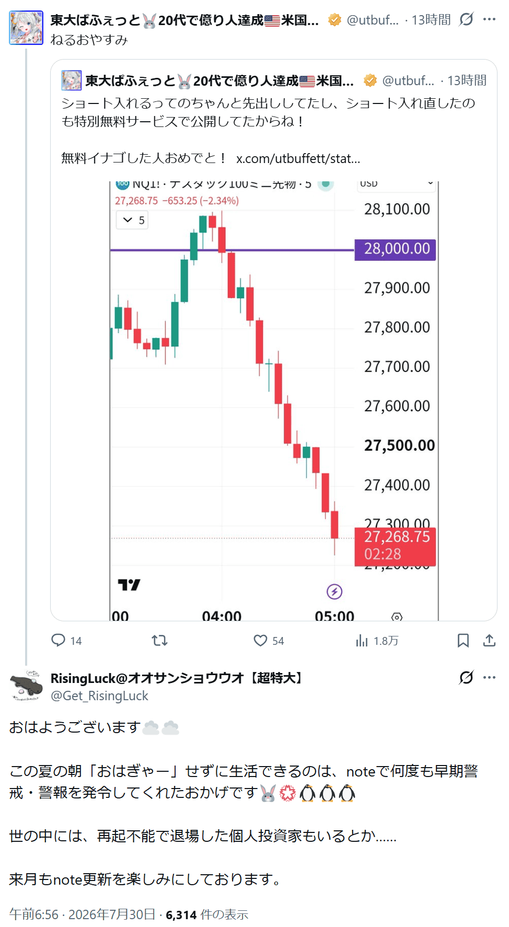Open more options on the top tweet
This screenshot has height=927, width=509.
[x=489, y=19]
